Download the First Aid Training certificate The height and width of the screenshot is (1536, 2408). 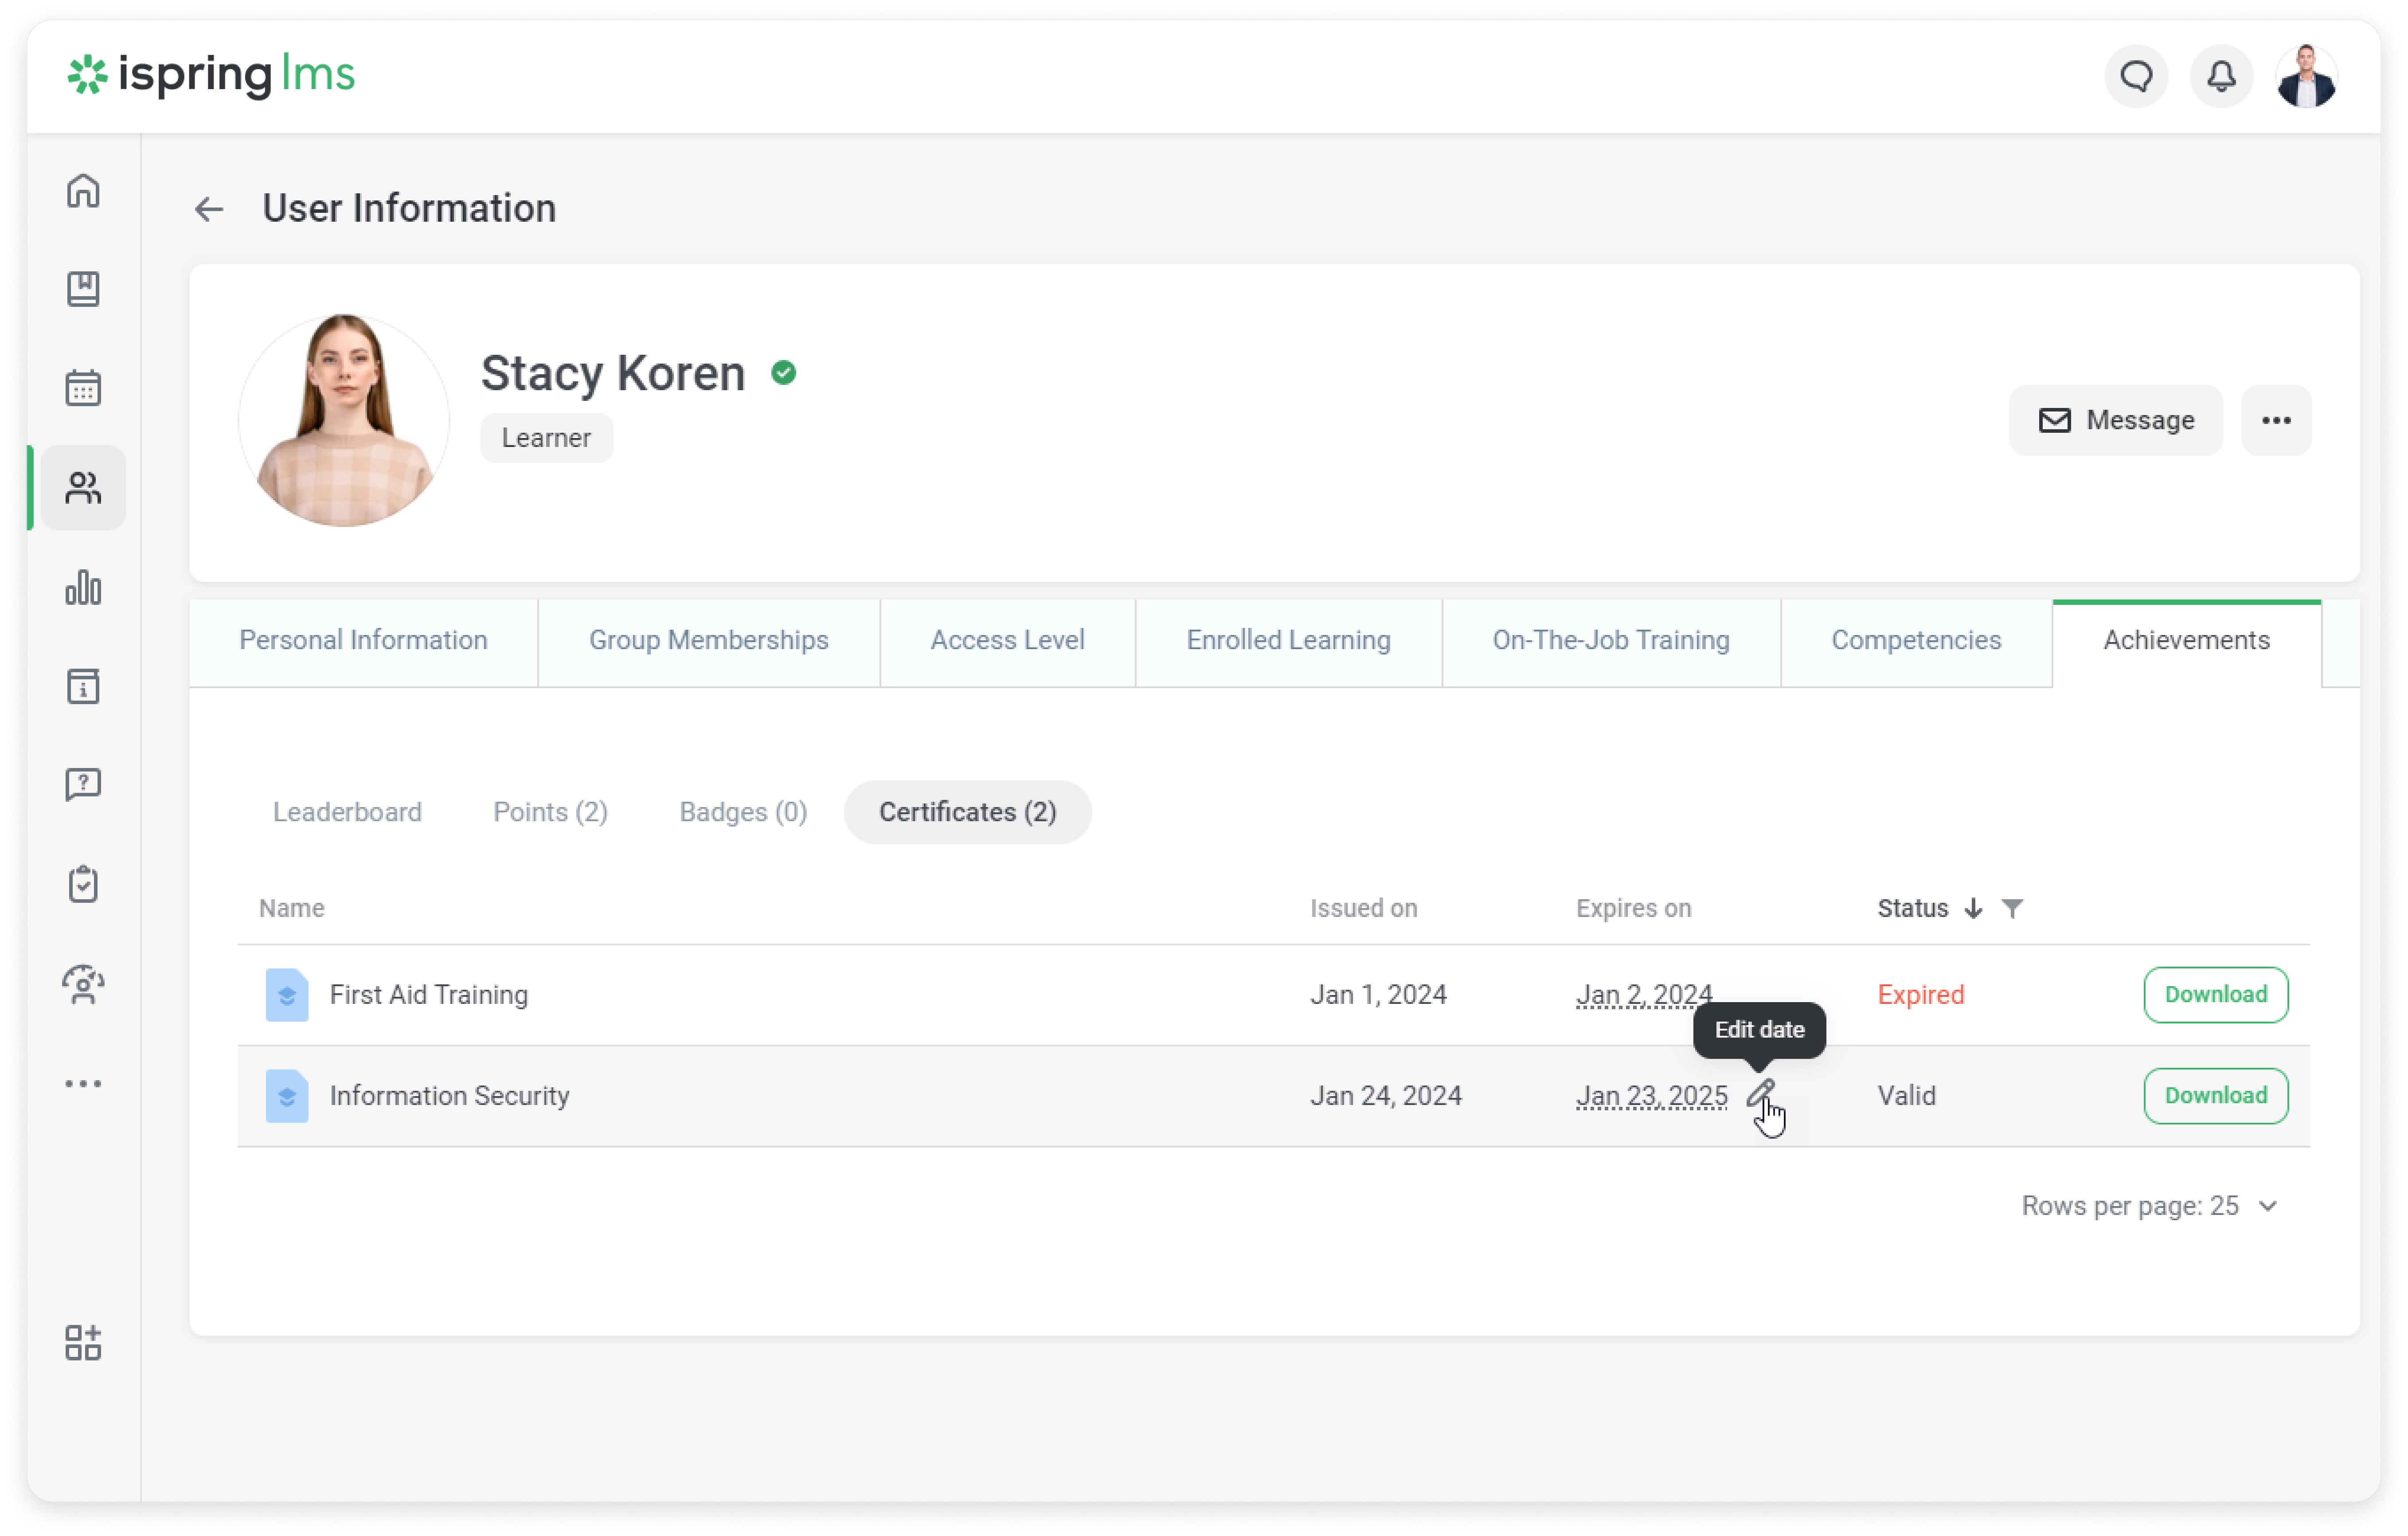(2215, 995)
